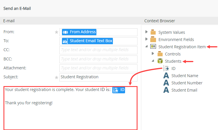Click into the CC field

[98, 50]
